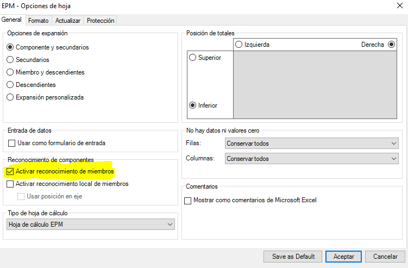Expand the Filas dropdown

pos(311,144)
